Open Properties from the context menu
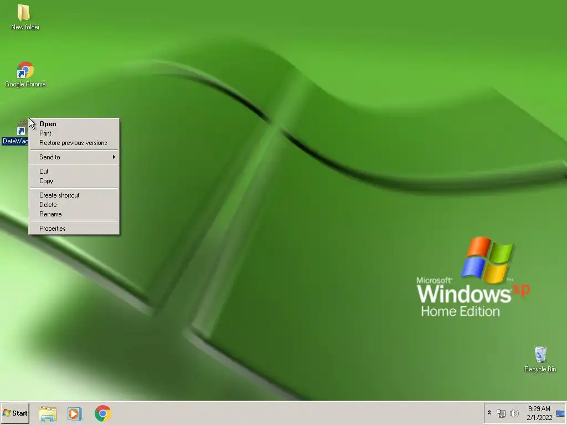Screen dimensions: 567x425 (x=74, y=229)
